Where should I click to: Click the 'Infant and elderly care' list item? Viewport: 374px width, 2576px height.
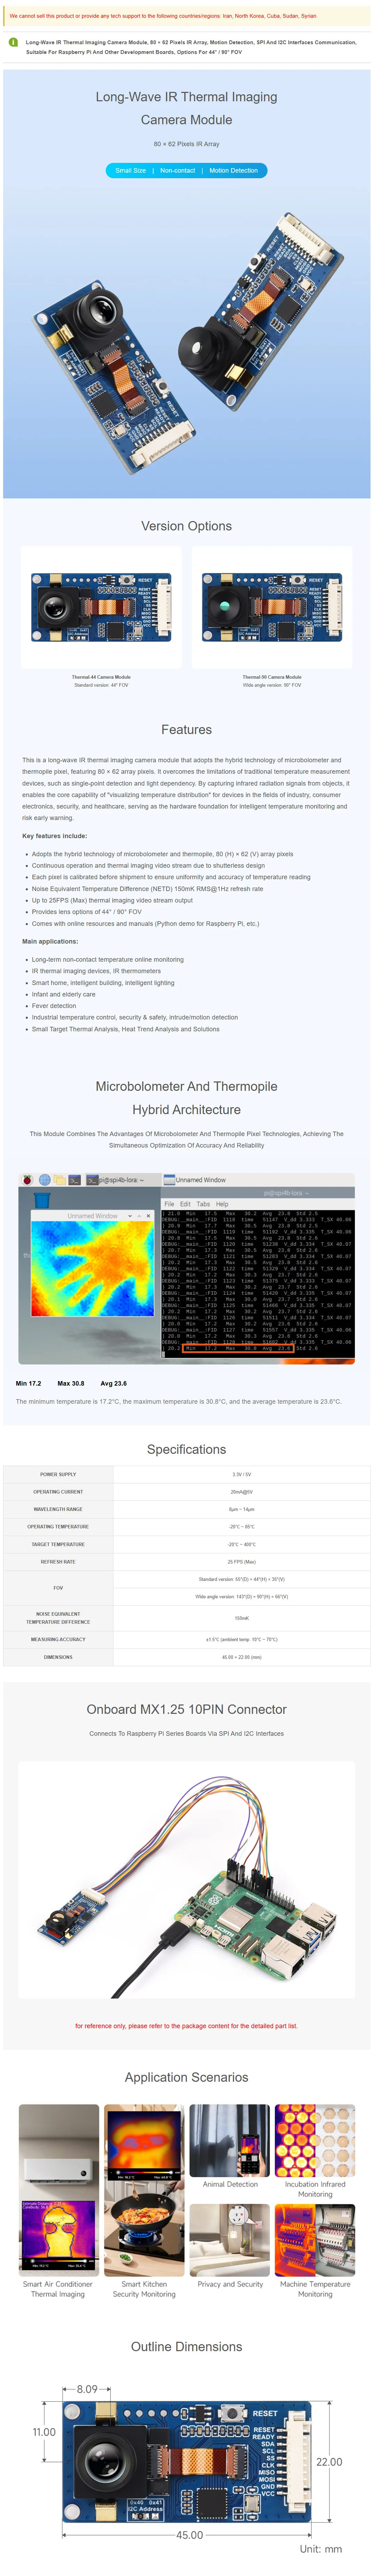(x=64, y=994)
